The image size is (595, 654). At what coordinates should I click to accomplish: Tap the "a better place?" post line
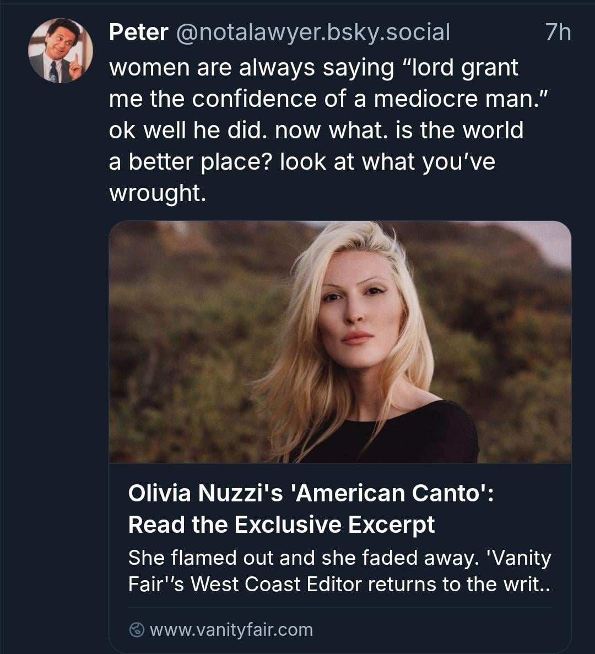pos(302,161)
